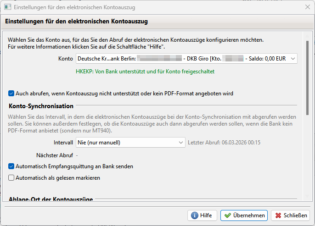Click the 'Konto-Synchronisation' section heading
The height and width of the screenshot is (226, 315).
pos(41,106)
